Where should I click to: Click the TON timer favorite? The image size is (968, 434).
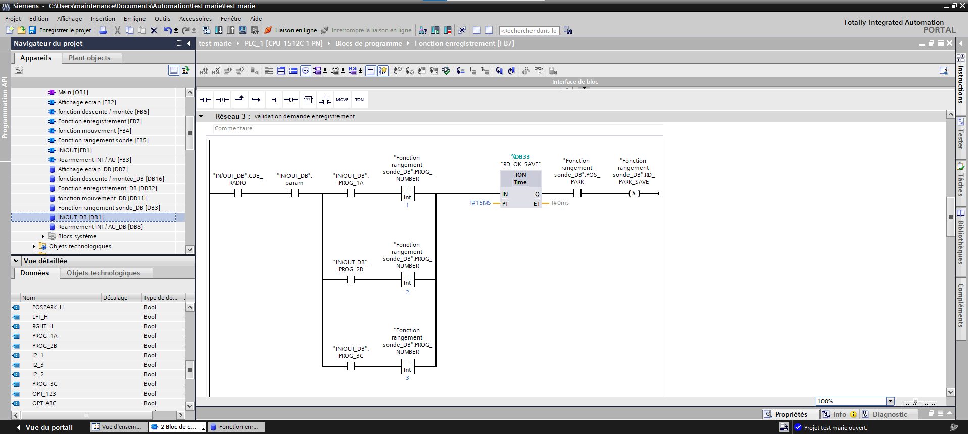(359, 100)
